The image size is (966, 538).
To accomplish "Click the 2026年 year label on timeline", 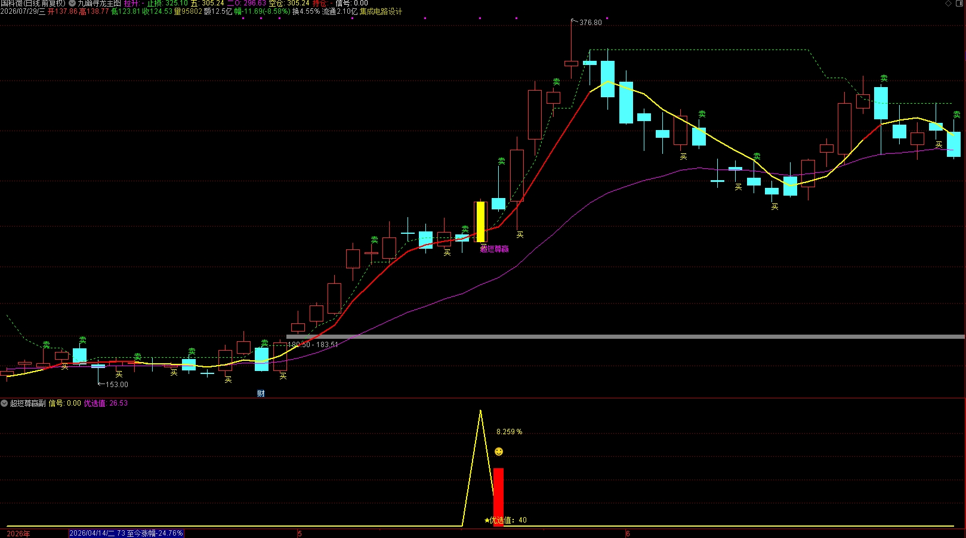I will pyautogui.click(x=18, y=534).
